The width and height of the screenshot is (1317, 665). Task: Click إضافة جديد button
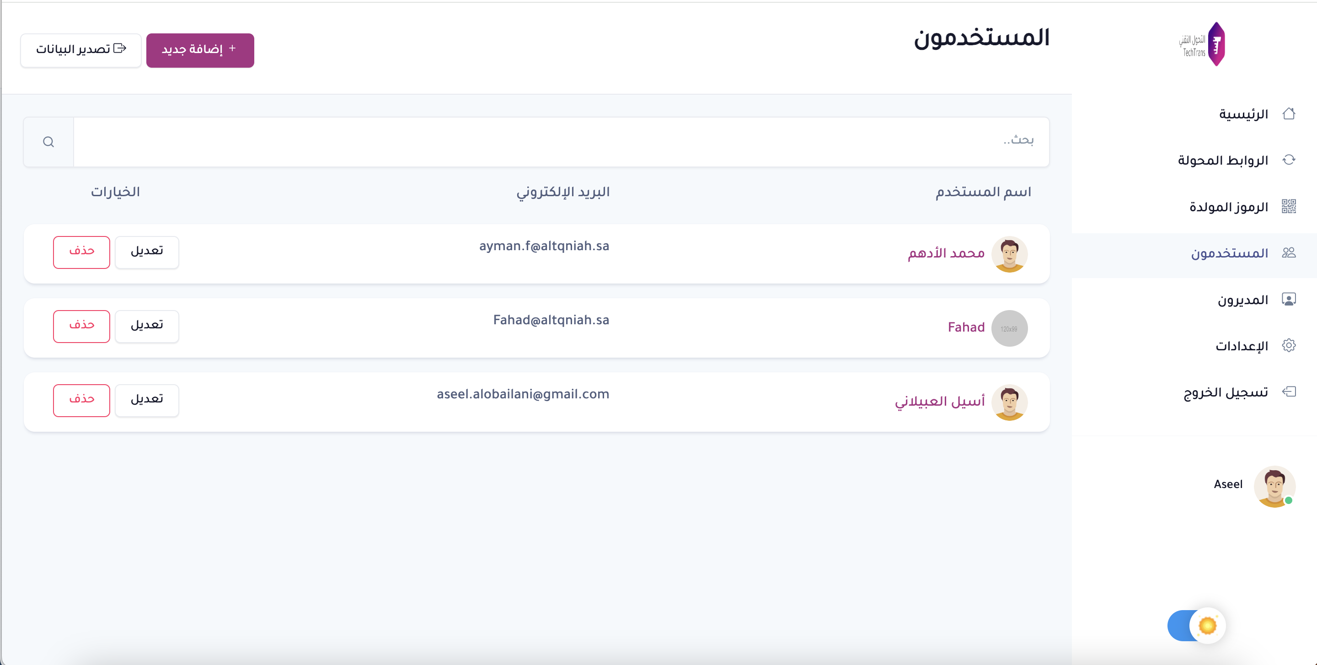pos(200,50)
